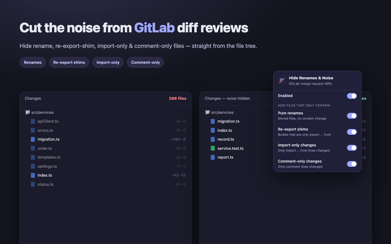The height and width of the screenshot is (244, 391).
Task: Click the file icon beside status.ts
Action: [x=33, y=184]
